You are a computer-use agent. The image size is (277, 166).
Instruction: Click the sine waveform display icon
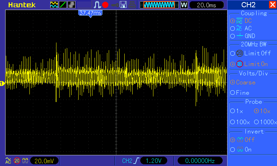coord(54,5)
